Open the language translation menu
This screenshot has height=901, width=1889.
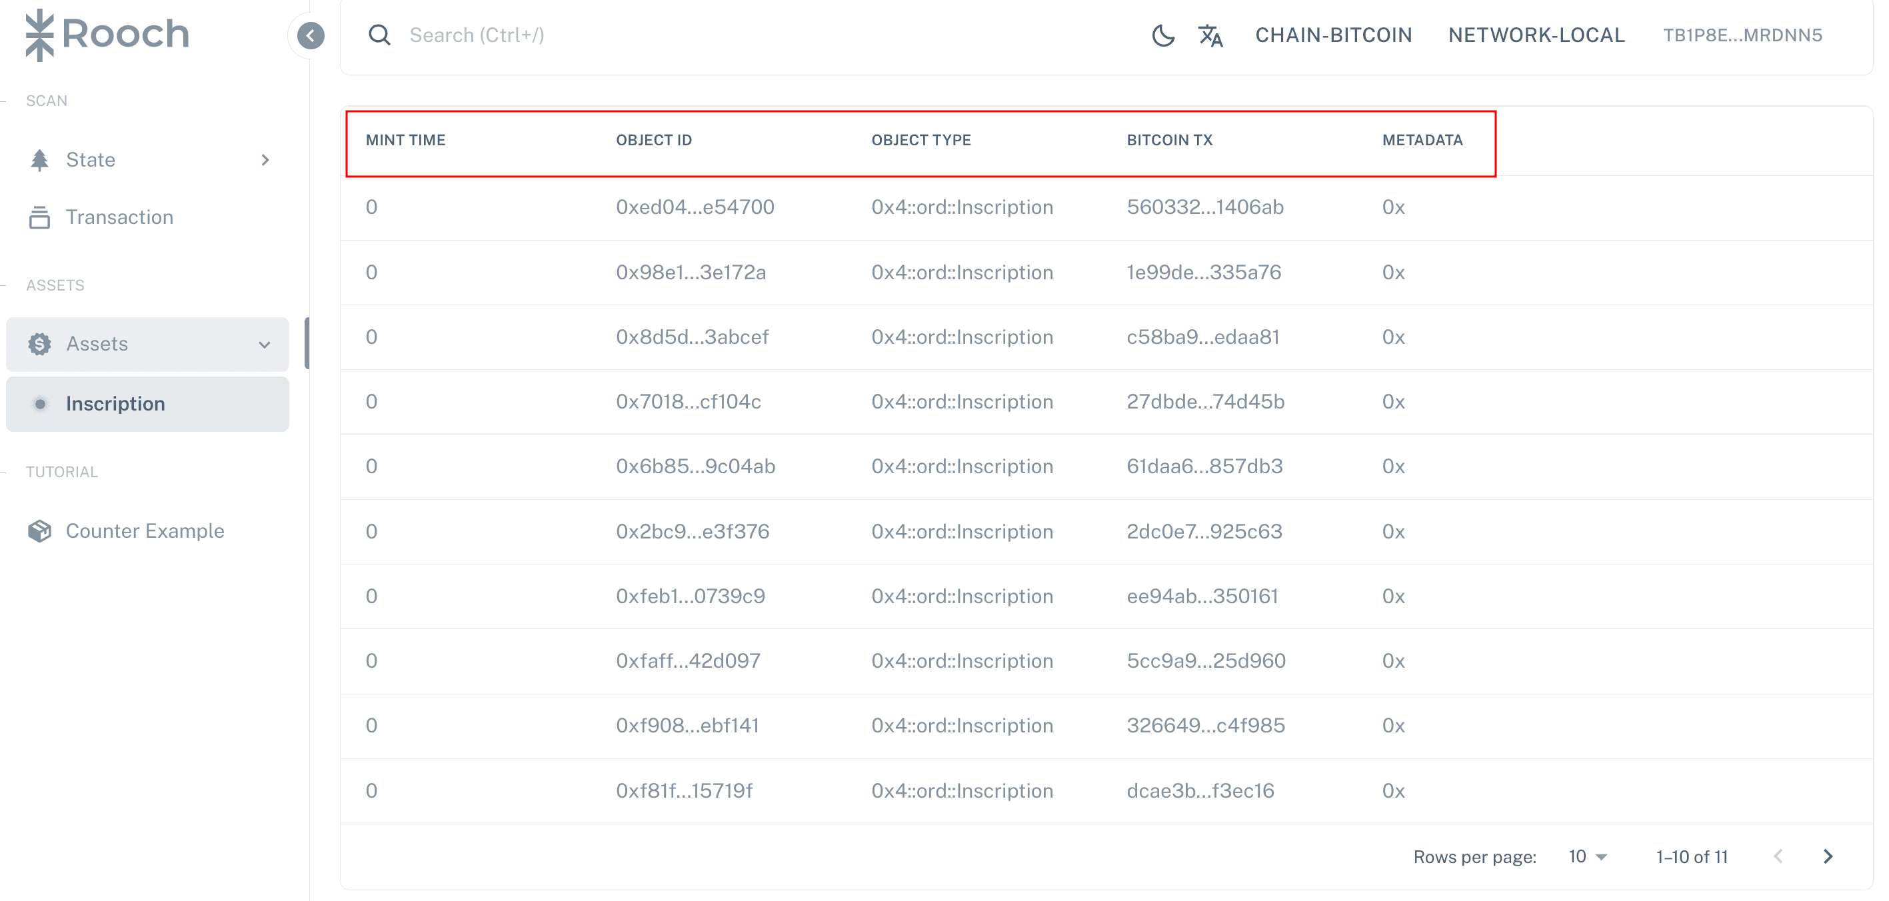click(1210, 35)
